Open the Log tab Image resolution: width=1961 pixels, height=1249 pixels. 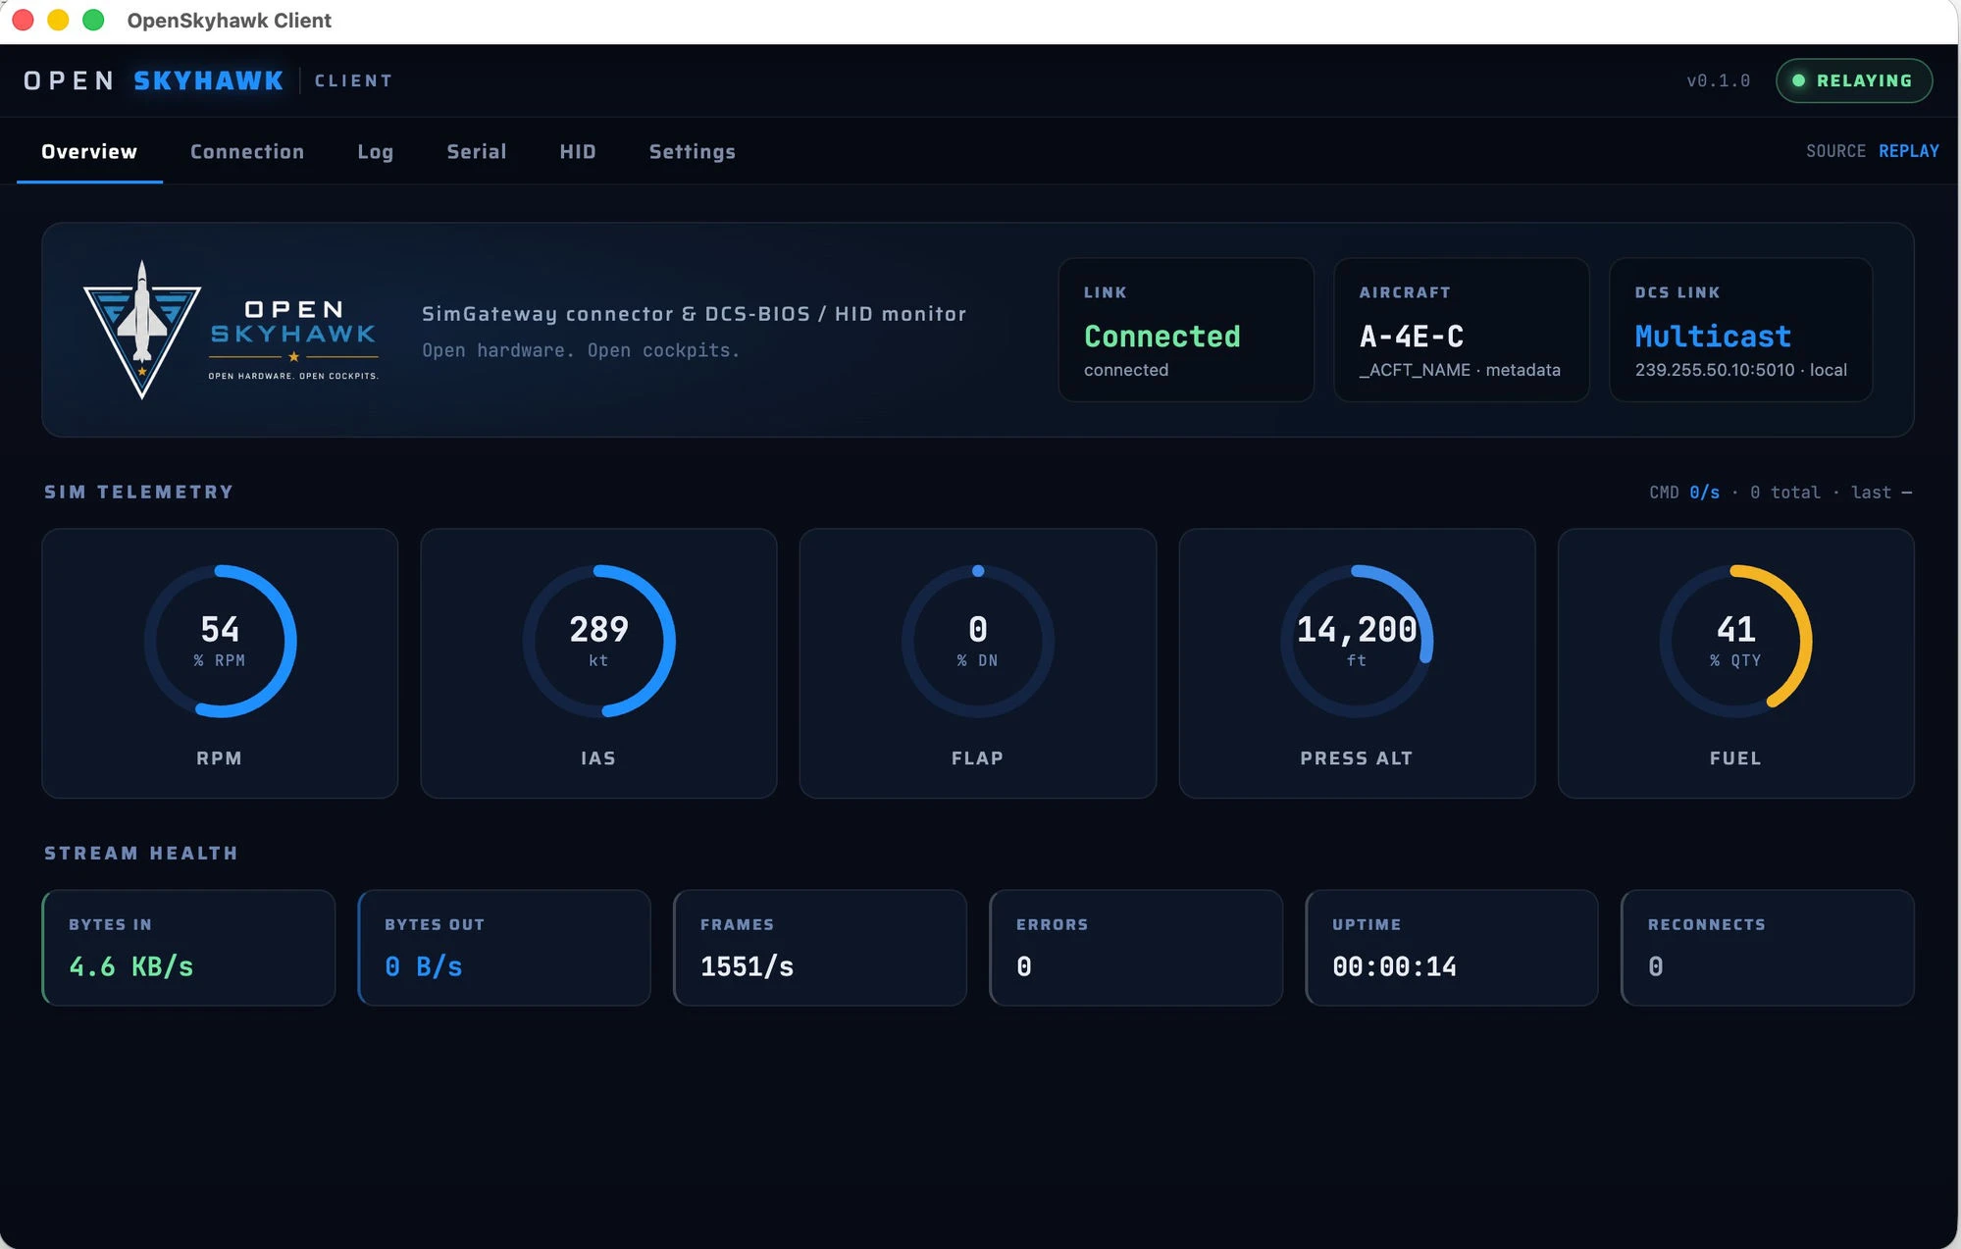[375, 151]
